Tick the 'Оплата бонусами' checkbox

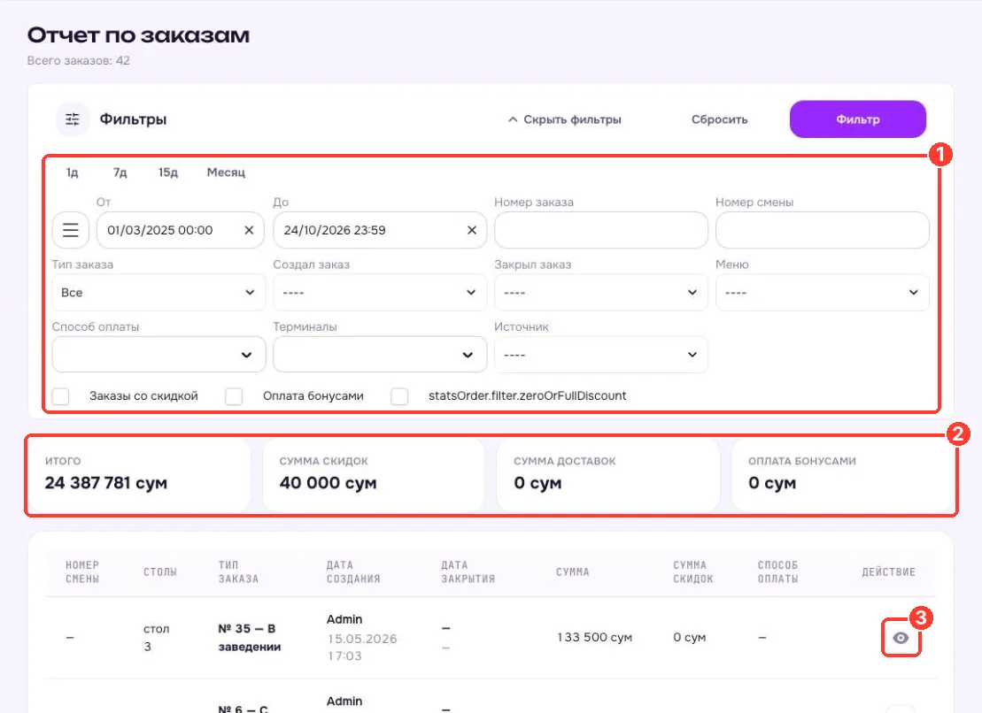click(x=234, y=396)
